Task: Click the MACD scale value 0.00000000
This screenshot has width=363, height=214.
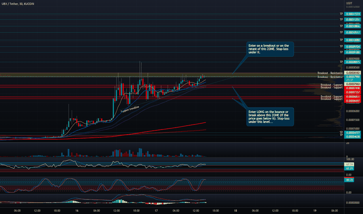Action: point(353,203)
